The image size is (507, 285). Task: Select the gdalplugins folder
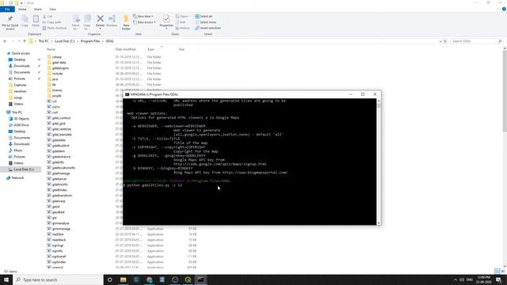(60, 68)
